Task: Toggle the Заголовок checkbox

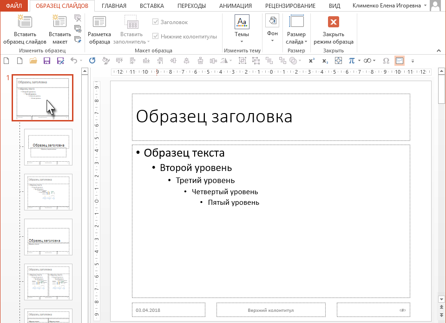Action: click(155, 22)
